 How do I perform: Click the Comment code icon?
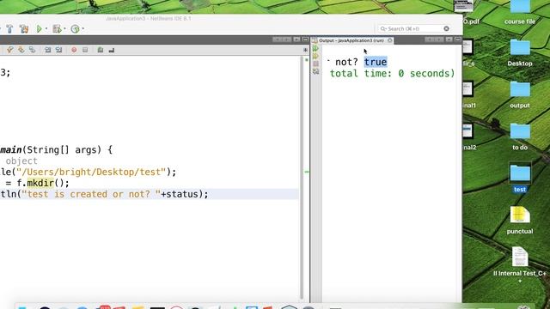point(101,50)
